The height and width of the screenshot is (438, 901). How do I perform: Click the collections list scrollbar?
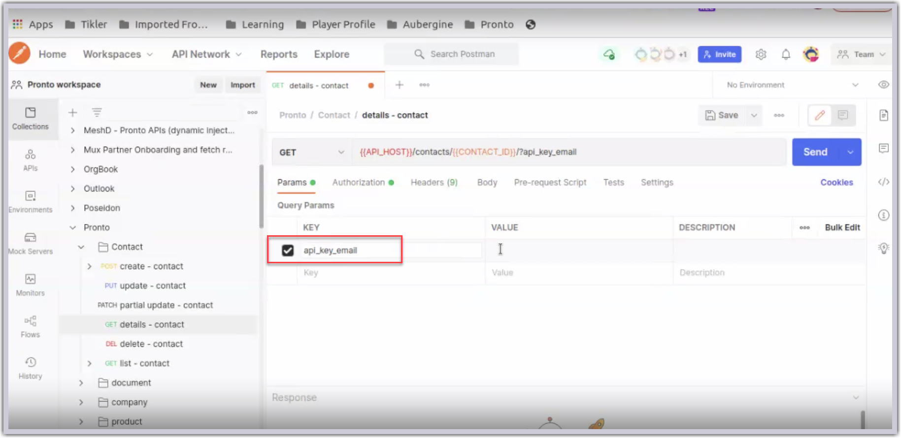pyautogui.click(x=261, y=196)
